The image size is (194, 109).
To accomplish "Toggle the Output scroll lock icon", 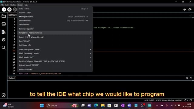I will coord(191,78).
